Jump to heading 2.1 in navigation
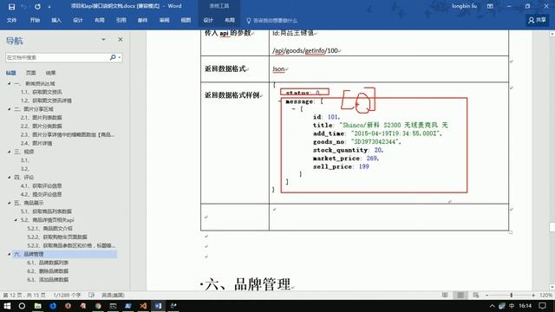Screen dimensions: 555x312 (41, 118)
